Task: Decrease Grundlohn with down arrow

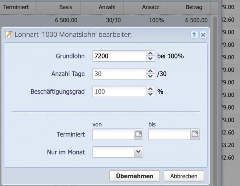Action: [x=150, y=58]
